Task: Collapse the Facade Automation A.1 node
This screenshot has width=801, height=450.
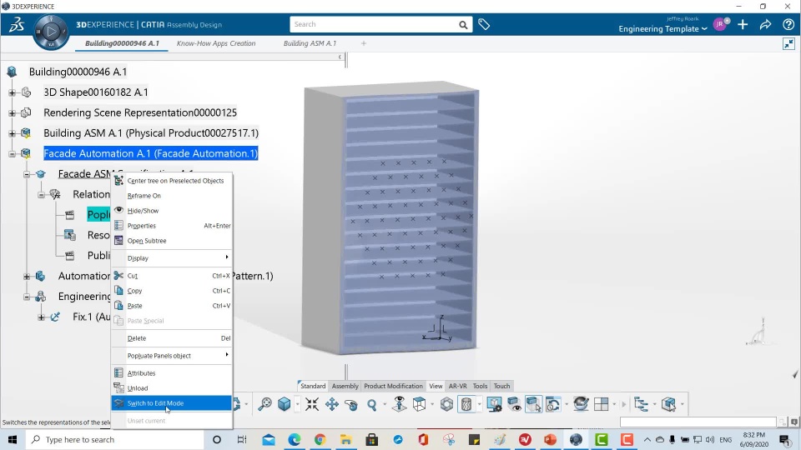Action: click(x=12, y=153)
